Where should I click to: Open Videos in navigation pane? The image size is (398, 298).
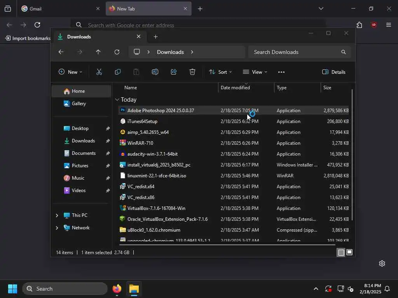point(81,191)
